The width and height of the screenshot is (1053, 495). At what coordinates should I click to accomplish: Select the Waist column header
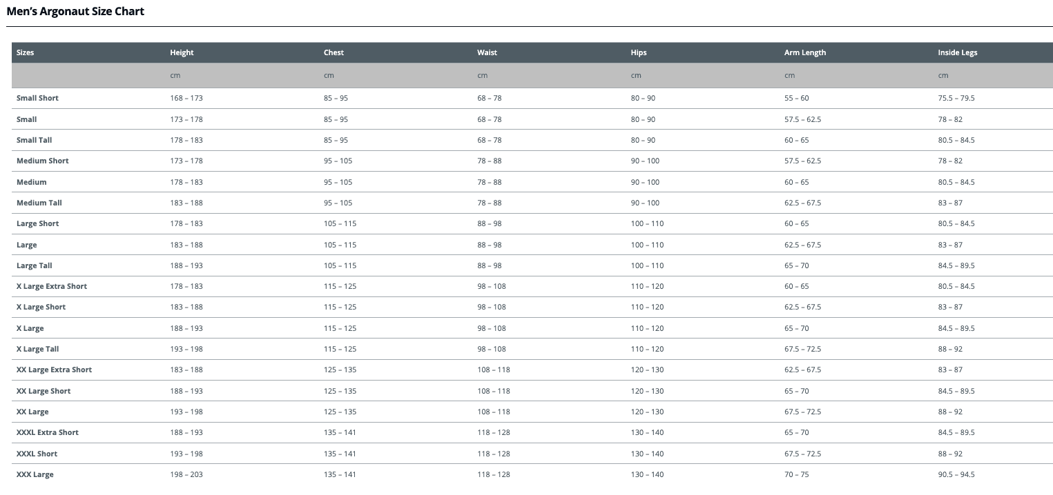pos(487,53)
